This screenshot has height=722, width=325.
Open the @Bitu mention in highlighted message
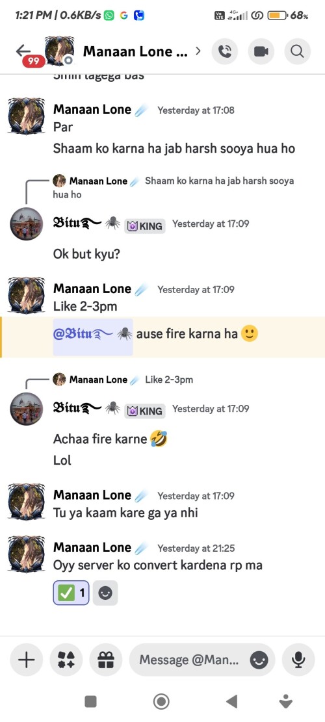tap(93, 334)
